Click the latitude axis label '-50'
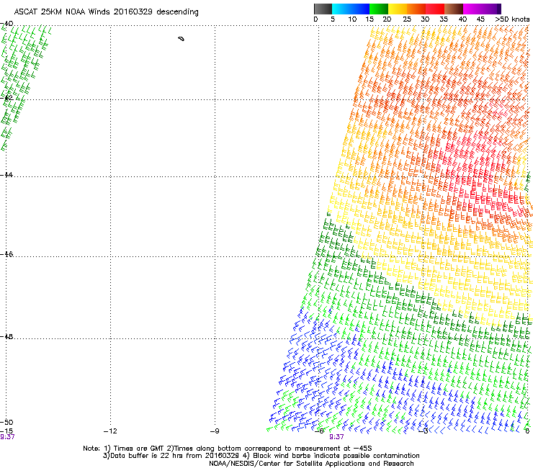 pos(6,422)
